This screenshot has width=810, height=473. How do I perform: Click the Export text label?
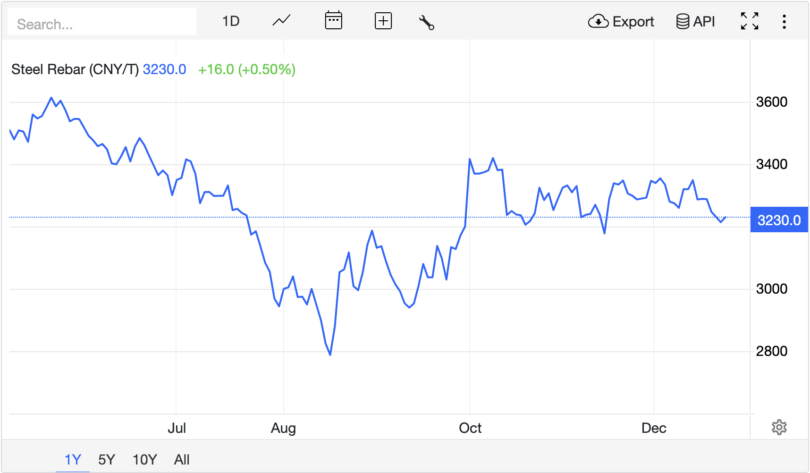633,22
